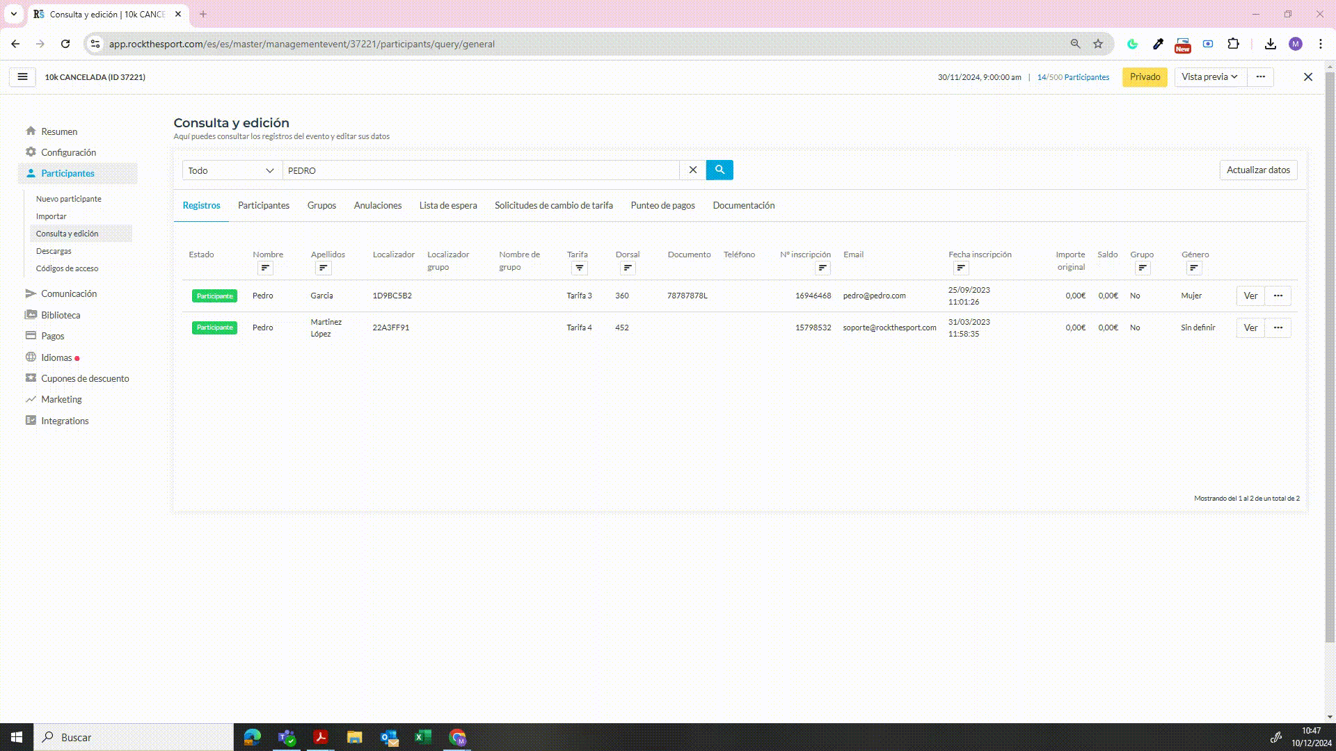Open Idiomas in the sidebar
The width and height of the screenshot is (1336, 751).
[x=56, y=357]
